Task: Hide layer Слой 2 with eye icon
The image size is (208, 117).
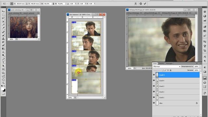Action: tap(154, 92)
